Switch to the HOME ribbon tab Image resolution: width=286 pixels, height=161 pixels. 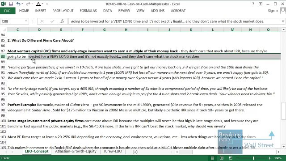[x=24, y=11]
